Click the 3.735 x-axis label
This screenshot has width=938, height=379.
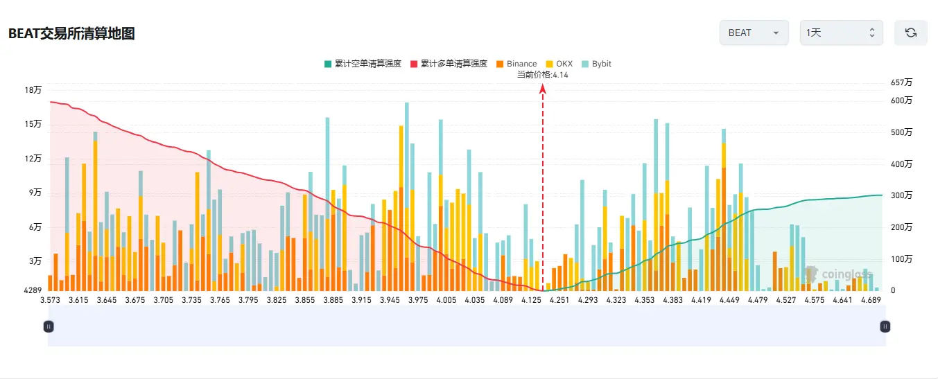click(x=191, y=300)
